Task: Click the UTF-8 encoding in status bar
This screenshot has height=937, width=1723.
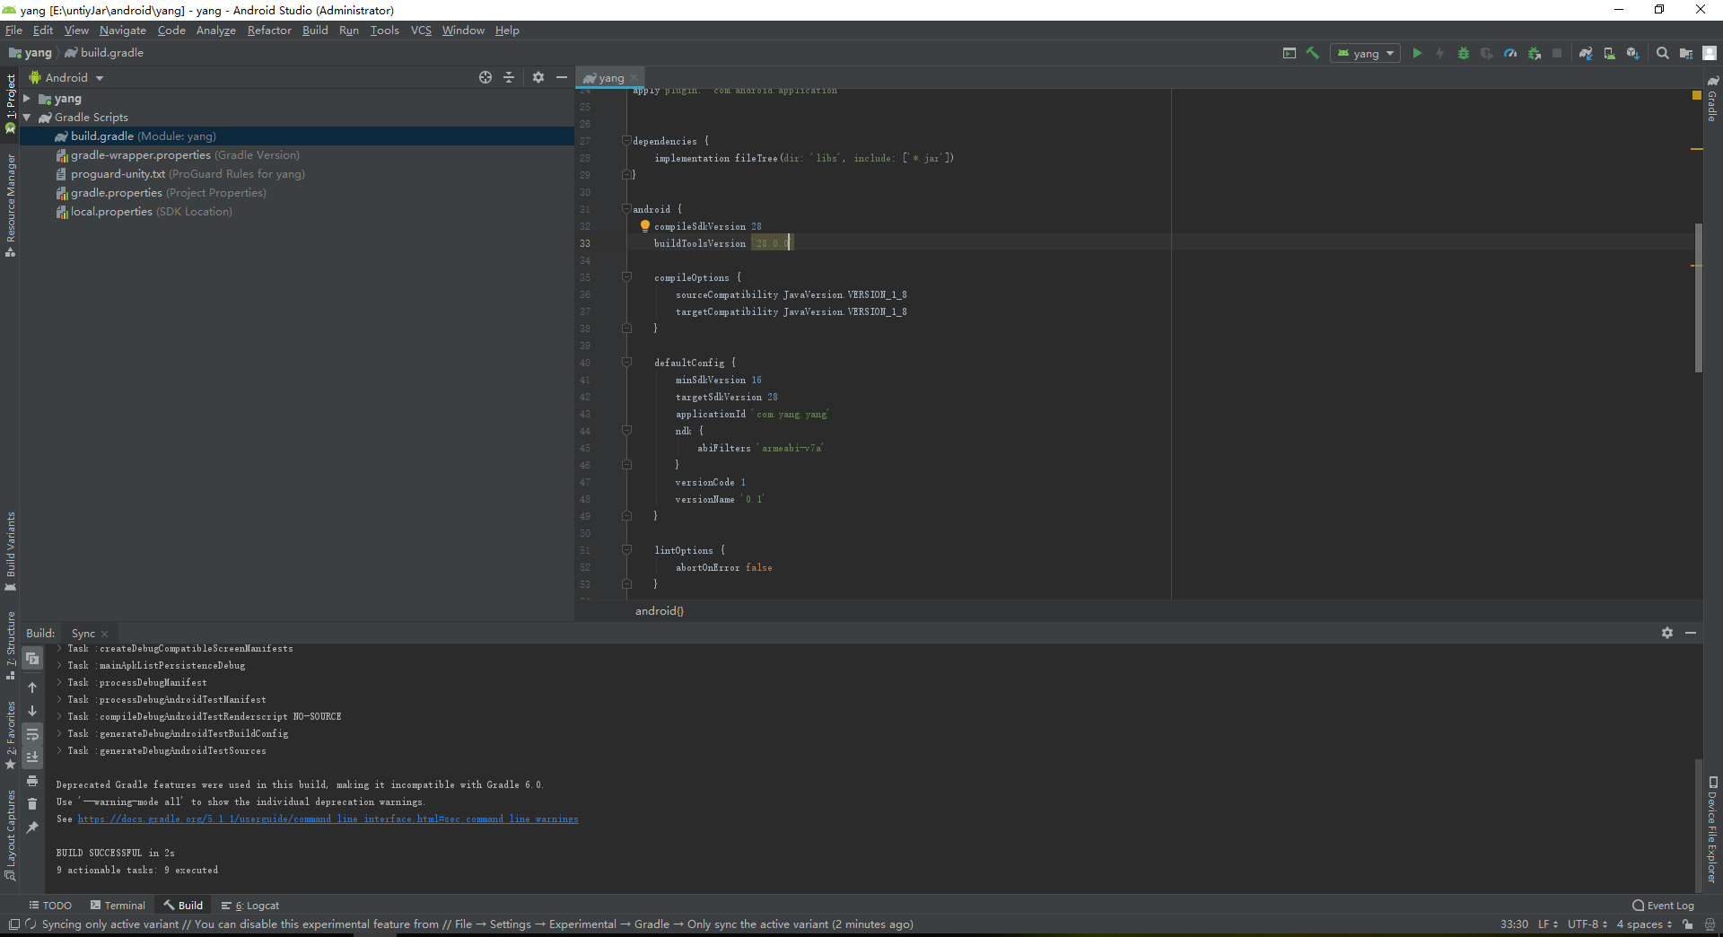Action: click(1587, 924)
